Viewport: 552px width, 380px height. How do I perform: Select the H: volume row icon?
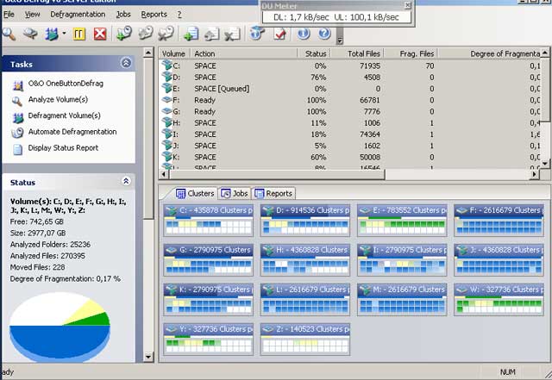pos(167,122)
